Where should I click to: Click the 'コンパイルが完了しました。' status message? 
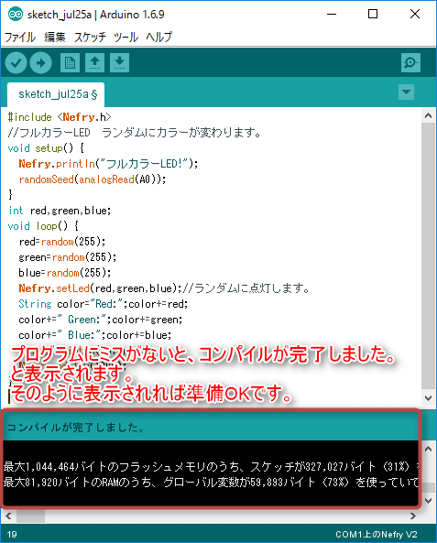point(75,428)
